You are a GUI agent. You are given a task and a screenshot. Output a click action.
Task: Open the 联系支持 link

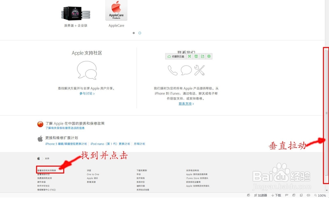click(x=185, y=103)
